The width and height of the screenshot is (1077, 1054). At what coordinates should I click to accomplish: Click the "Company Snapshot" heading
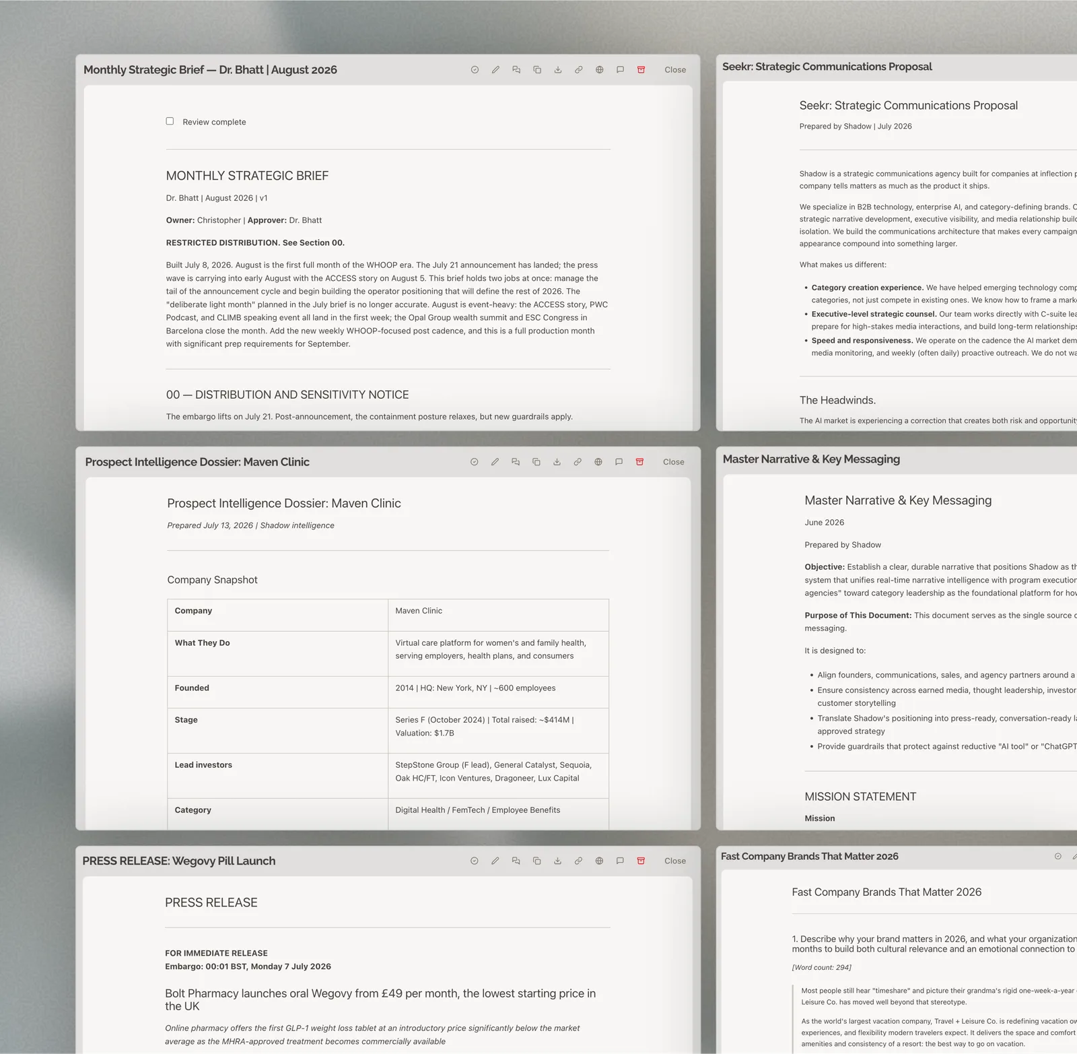pos(212,580)
